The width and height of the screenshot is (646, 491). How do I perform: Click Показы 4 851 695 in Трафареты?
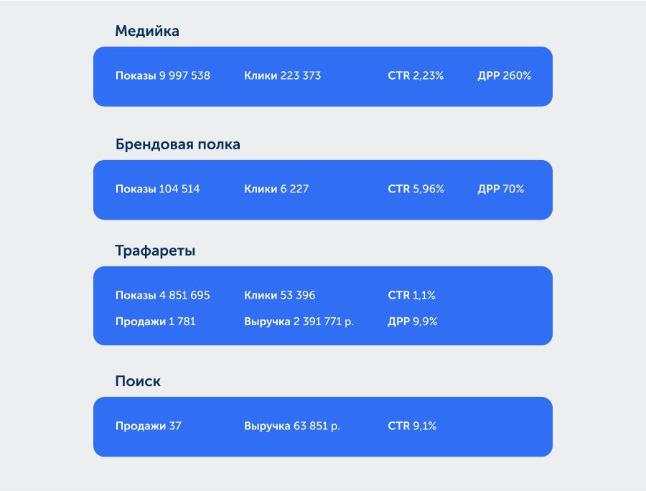click(163, 296)
